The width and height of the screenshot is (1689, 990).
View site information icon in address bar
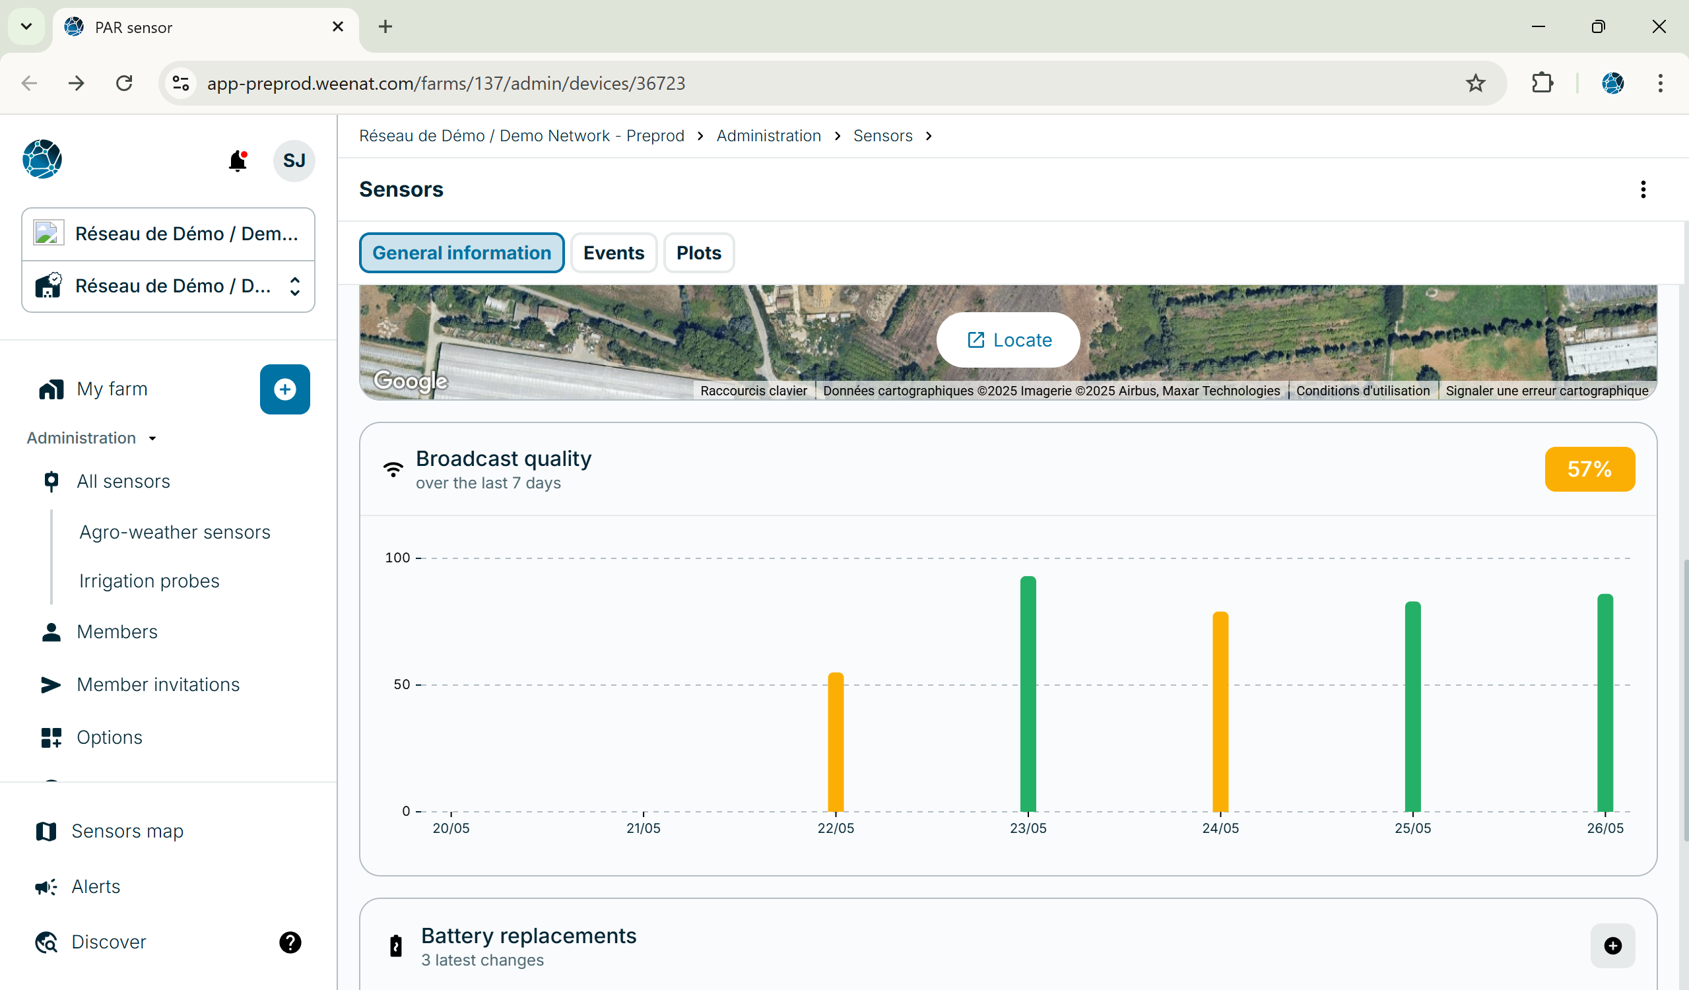pyautogui.click(x=181, y=83)
